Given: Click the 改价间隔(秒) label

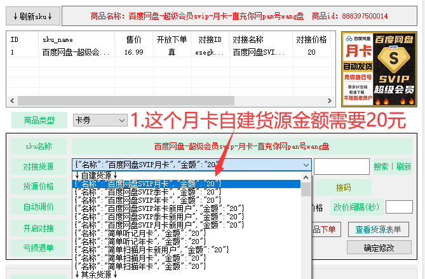Looking at the screenshot, I should (356, 207).
